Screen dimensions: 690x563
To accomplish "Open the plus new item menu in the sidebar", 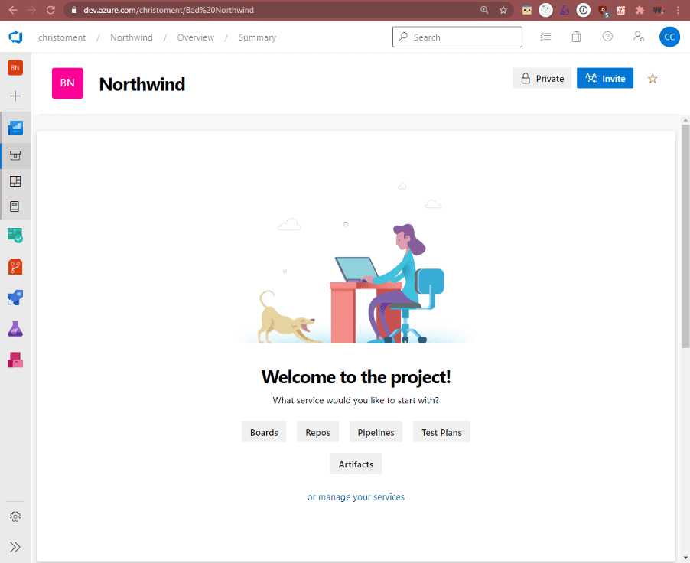I will coord(15,96).
